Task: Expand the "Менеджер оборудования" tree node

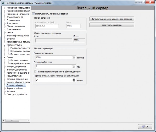Action: [5, 8]
